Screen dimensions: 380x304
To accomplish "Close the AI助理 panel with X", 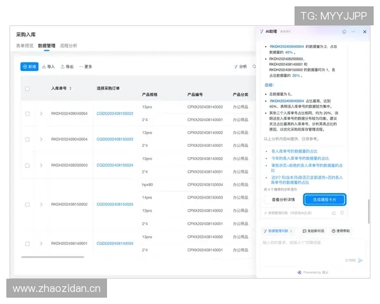I will (365, 32).
